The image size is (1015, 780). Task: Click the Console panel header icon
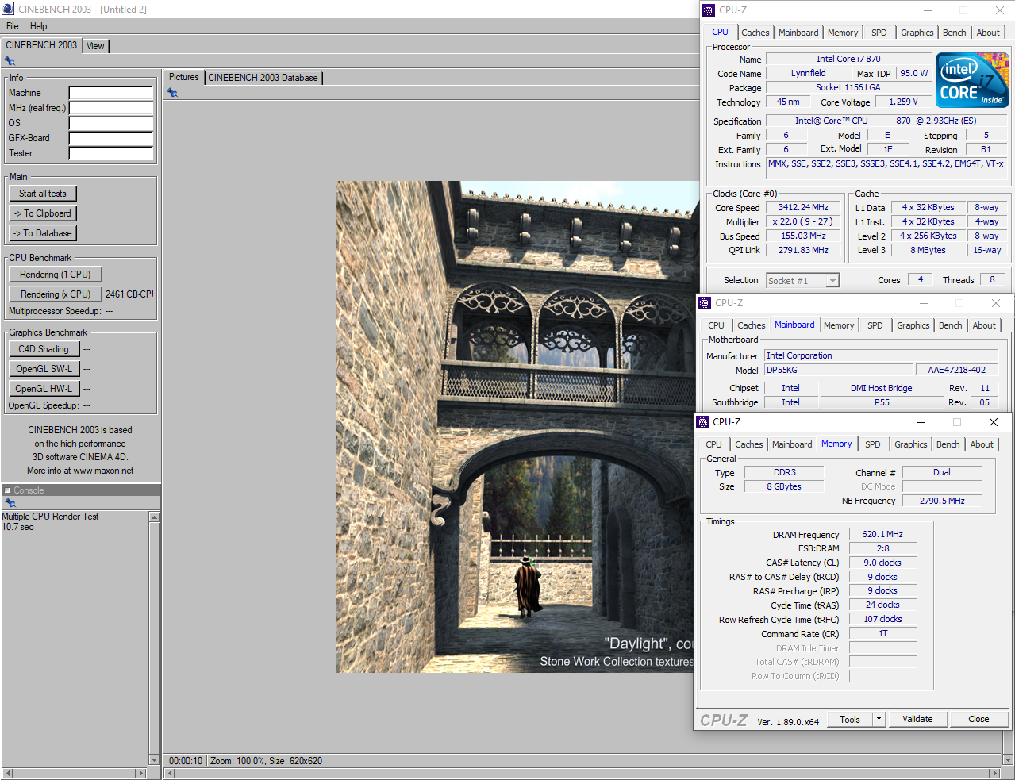7,490
